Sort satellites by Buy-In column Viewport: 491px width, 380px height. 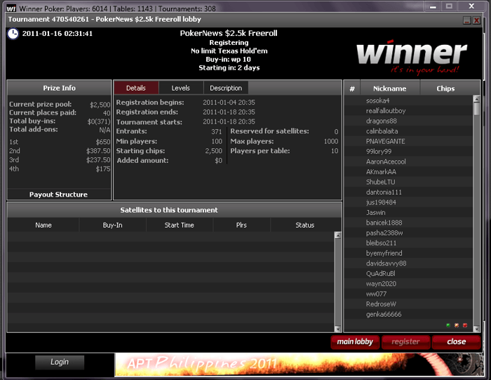pyautogui.click(x=112, y=225)
